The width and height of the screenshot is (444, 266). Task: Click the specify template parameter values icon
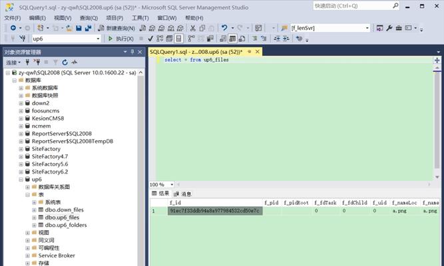[x=299, y=39]
